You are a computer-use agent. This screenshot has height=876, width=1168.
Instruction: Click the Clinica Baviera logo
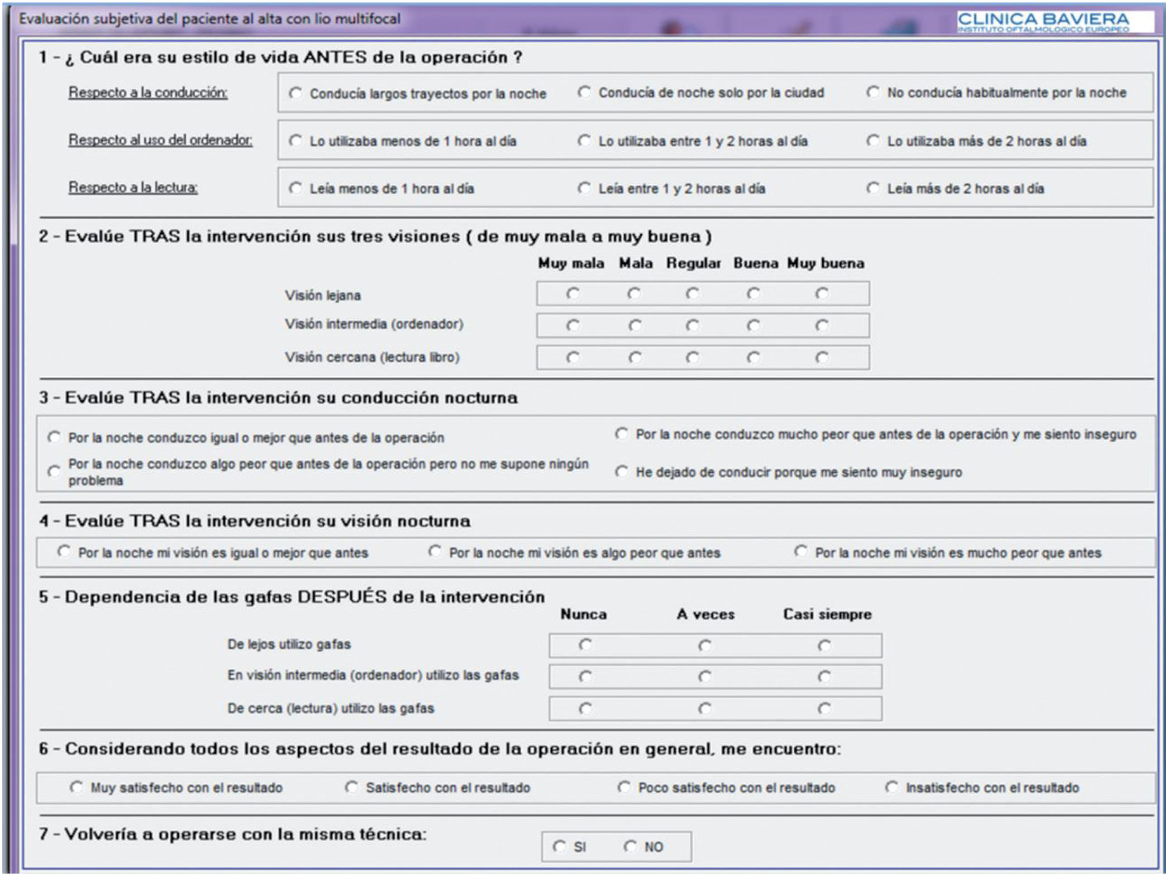(x=1042, y=22)
